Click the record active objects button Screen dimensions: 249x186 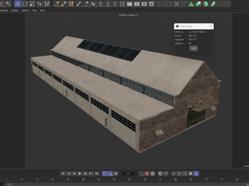(141, 174)
